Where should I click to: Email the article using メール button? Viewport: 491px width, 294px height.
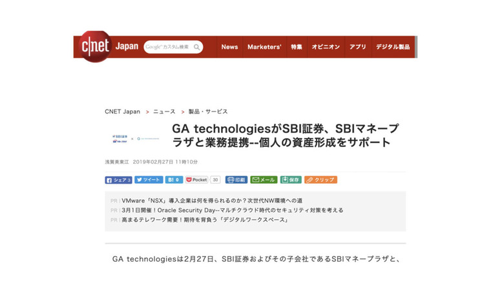pyautogui.click(x=264, y=180)
